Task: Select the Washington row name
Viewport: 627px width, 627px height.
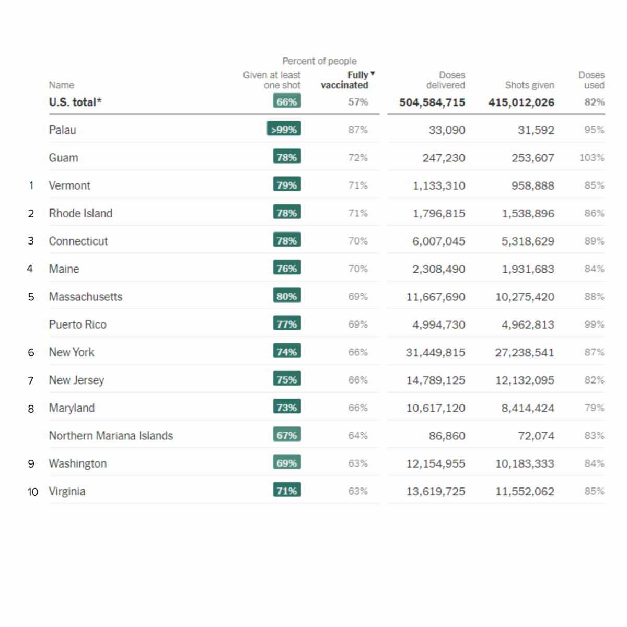Action: coord(78,463)
